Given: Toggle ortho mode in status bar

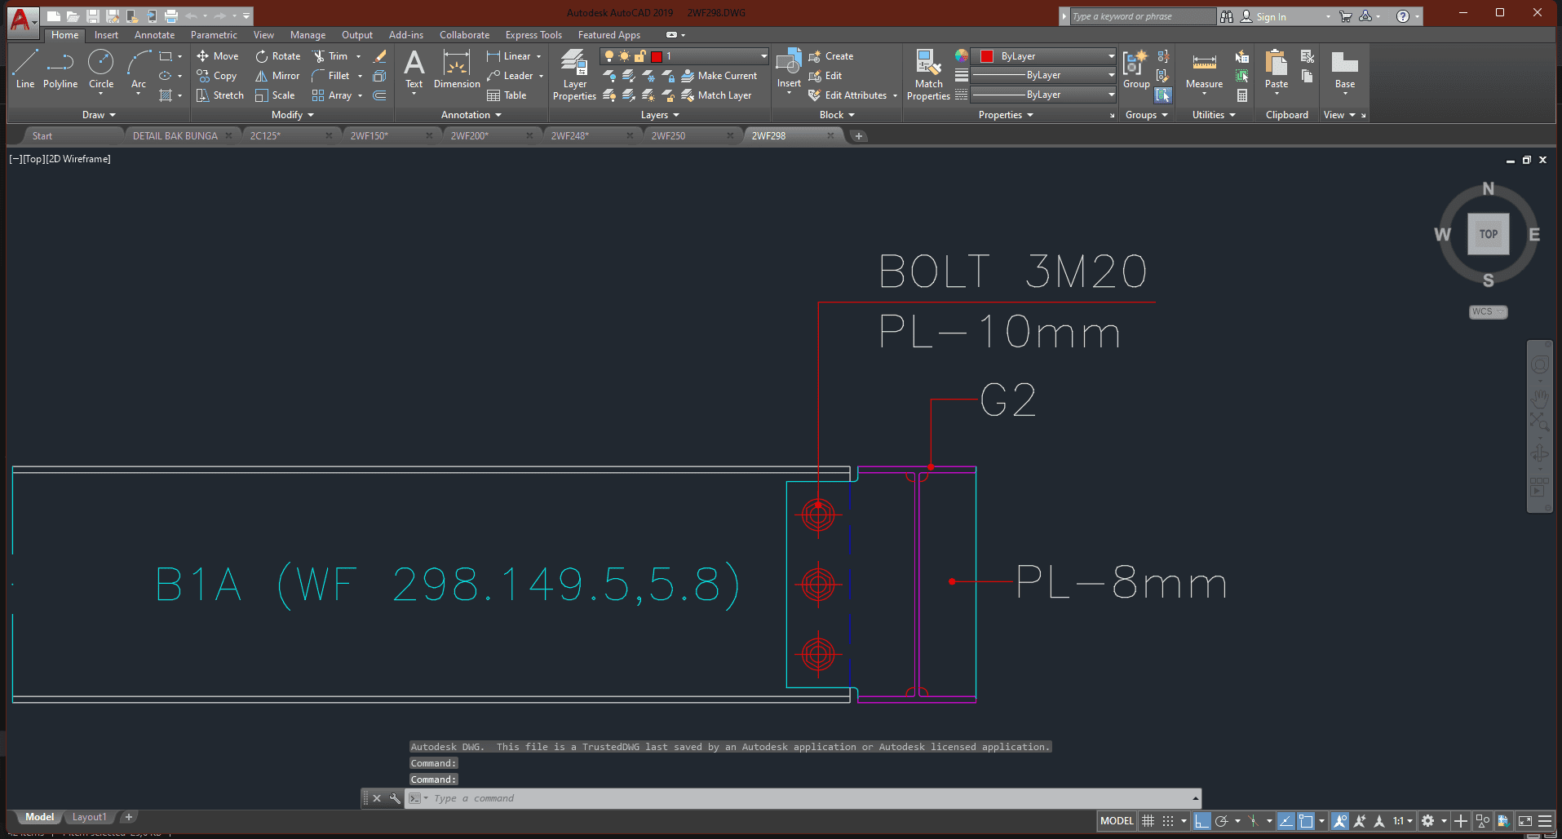Looking at the screenshot, I should point(1201,821).
